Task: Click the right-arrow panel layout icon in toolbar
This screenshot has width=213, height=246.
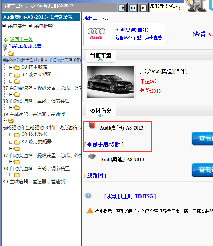Action: tap(122, 8)
